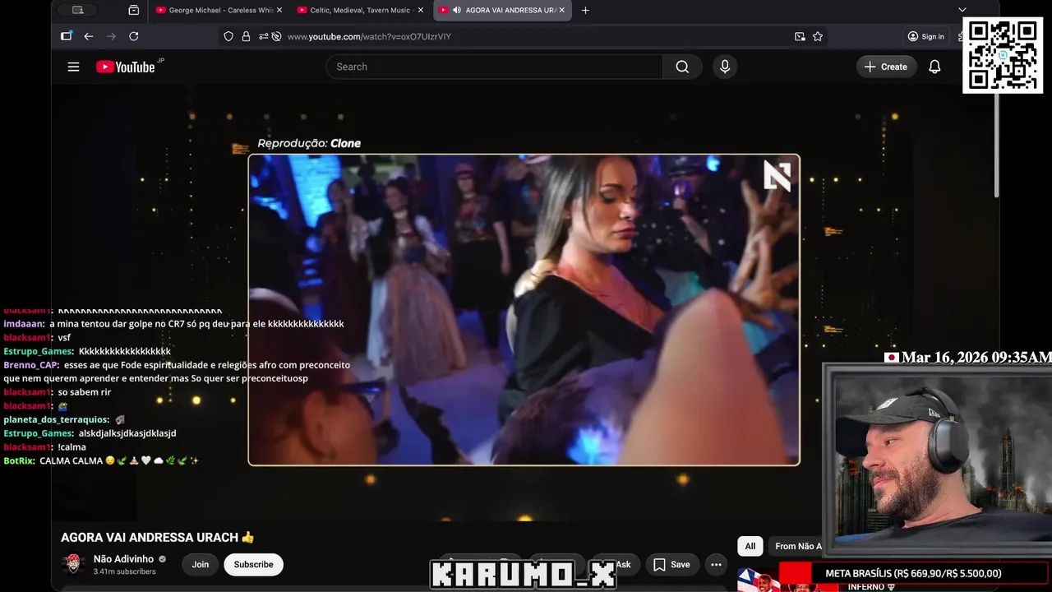Image resolution: width=1052 pixels, height=592 pixels.
Task: Focus the YouTube Search field
Action: 494,67
